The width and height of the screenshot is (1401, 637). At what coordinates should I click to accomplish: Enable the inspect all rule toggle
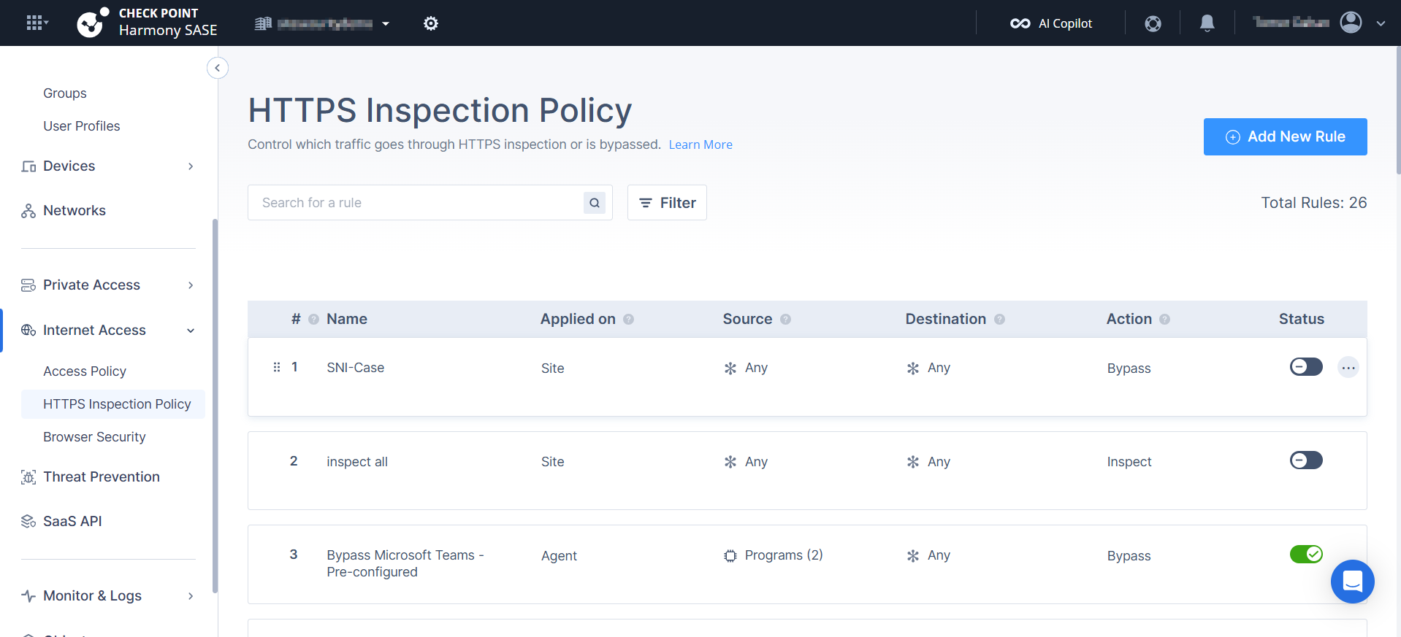(x=1306, y=460)
